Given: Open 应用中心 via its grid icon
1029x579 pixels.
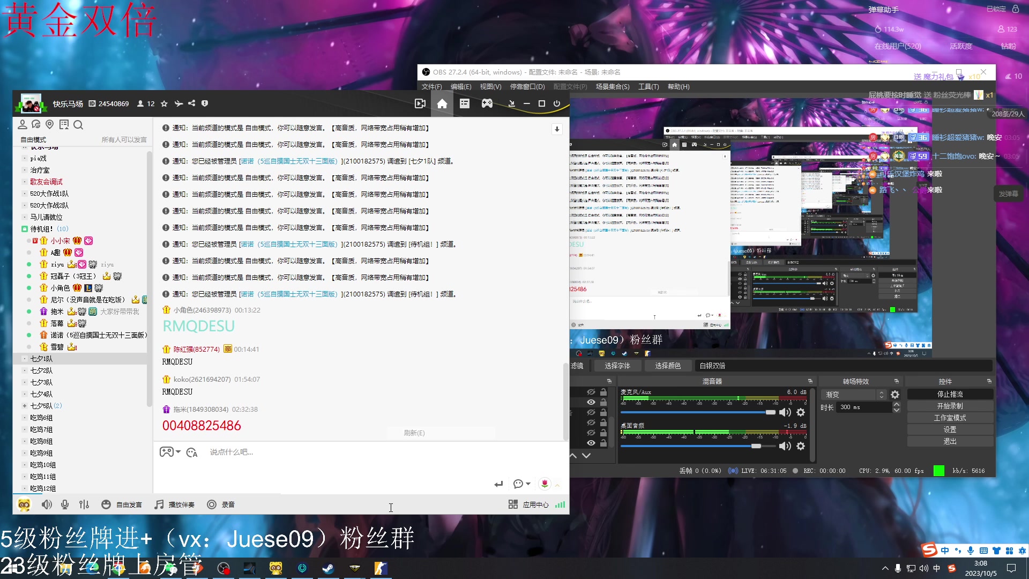Looking at the screenshot, I should pos(513,504).
